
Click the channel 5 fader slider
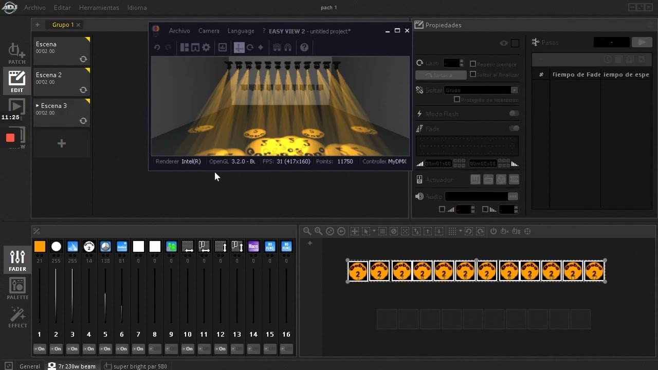(x=105, y=295)
